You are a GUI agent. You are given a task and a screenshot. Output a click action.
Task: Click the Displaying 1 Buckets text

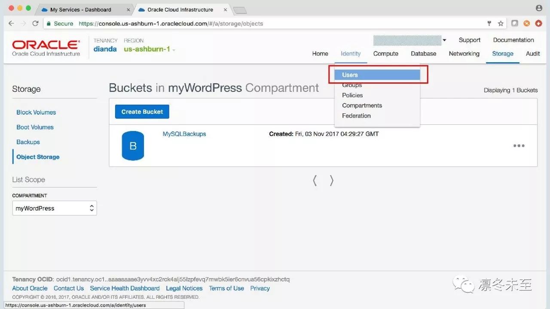510,90
